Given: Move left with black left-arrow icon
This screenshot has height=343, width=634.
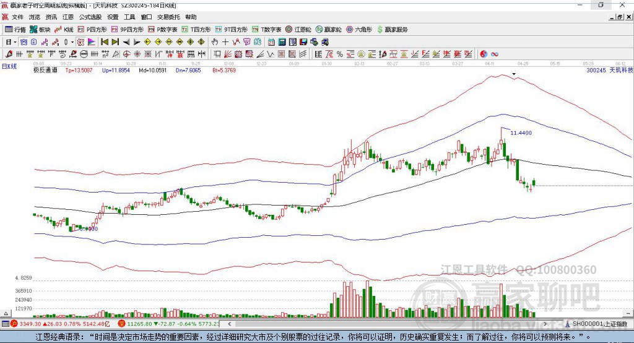Looking at the screenshot, I should pos(126,42).
